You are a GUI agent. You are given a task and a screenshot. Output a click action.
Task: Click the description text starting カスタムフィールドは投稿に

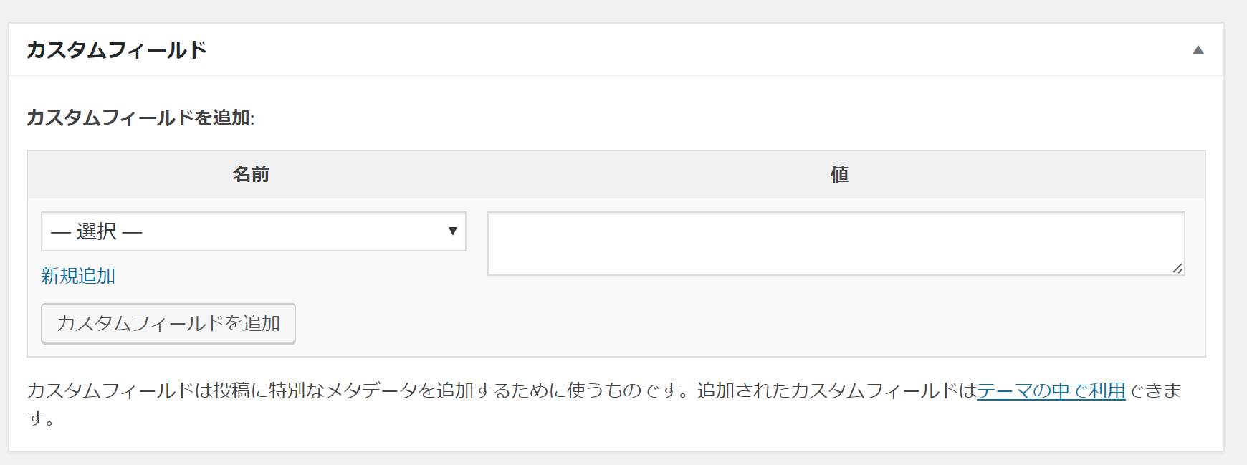pyautogui.click(x=215, y=390)
